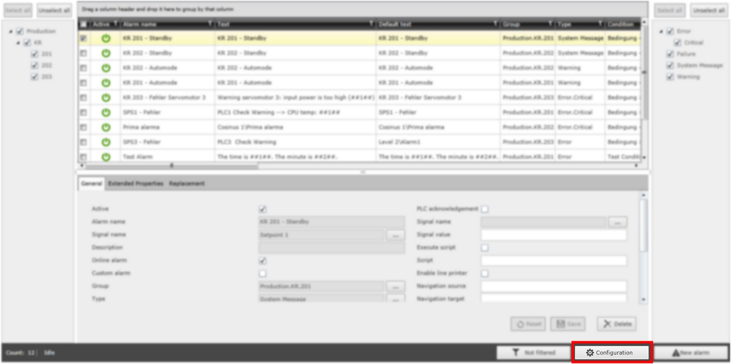Enable the PLC acknowledgement checkbox
731x364 pixels.
pyautogui.click(x=485, y=209)
